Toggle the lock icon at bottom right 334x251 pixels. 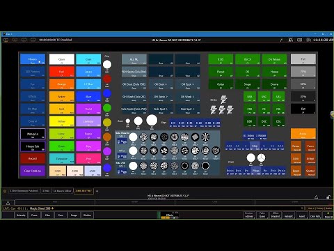coord(328,197)
